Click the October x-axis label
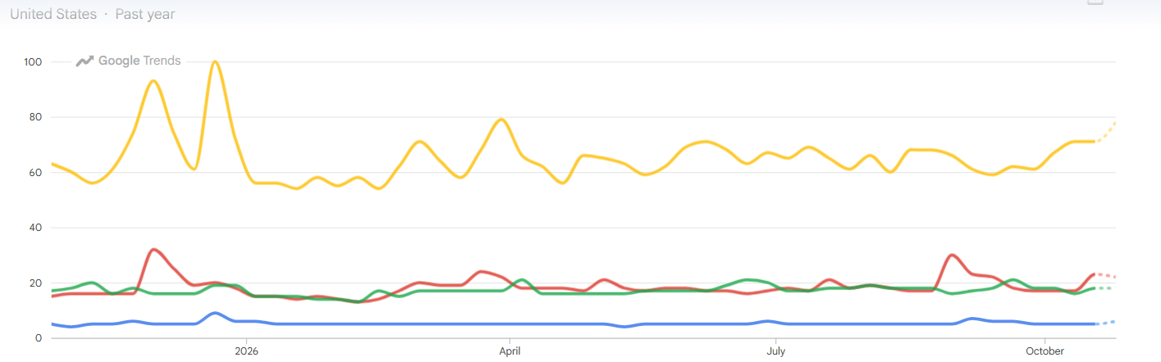The image size is (1161, 362). click(1044, 351)
